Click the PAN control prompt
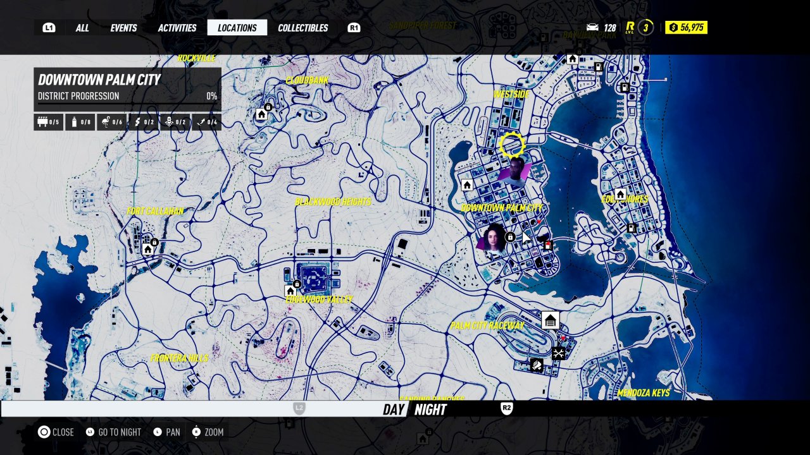810x455 pixels. [x=166, y=432]
